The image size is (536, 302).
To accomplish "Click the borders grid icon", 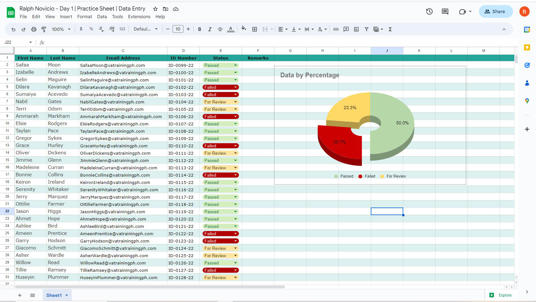I will tap(255, 29).
